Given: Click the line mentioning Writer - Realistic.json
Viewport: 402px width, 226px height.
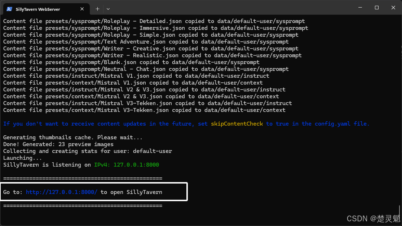Looking at the screenshot, I should (152, 55).
